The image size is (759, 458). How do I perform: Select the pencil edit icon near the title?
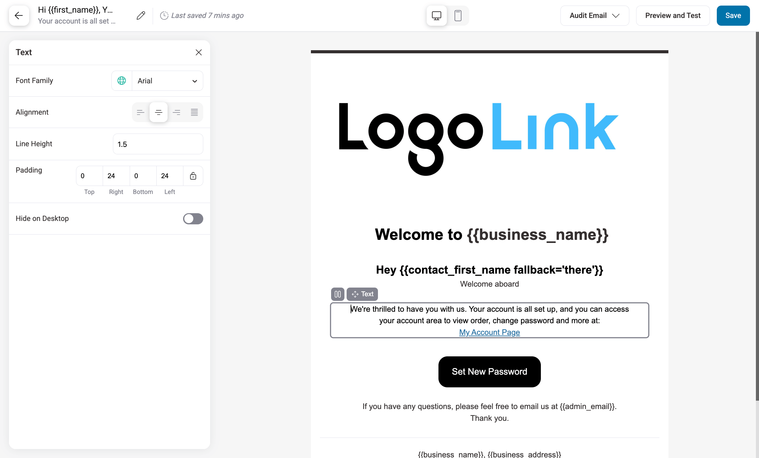pyautogui.click(x=141, y=15)
